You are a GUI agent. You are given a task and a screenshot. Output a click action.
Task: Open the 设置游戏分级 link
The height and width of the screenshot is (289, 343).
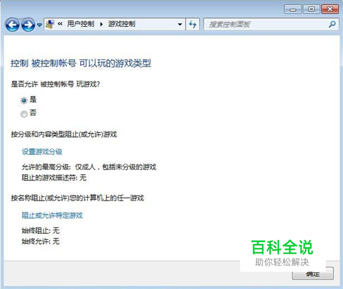pyautogui.click(x=42, y=151)
